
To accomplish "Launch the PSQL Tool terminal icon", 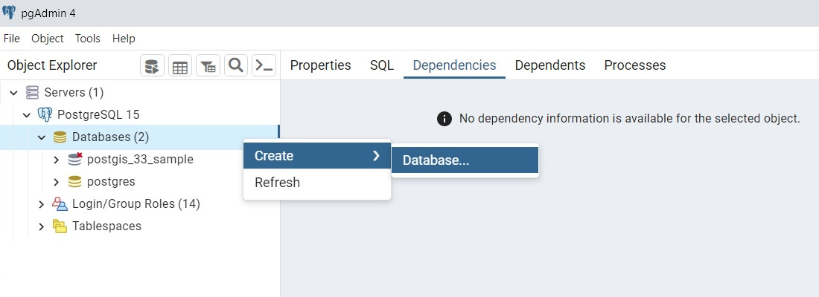I will [264, 65].
